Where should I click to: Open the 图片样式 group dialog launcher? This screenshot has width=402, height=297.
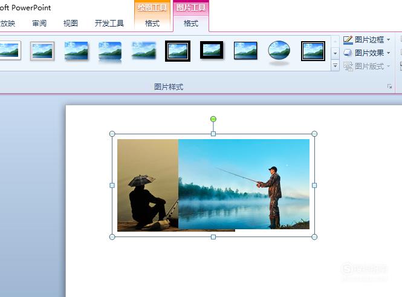coord(389,86)
